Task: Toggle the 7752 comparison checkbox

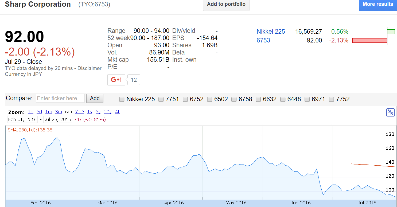Action: [x=332, y=99]
